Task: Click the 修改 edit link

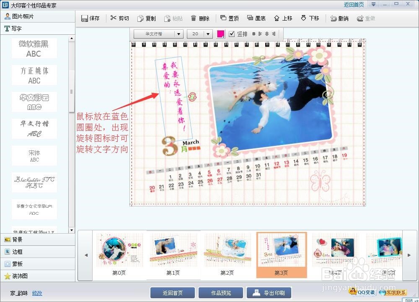Action: pos(37,293)
